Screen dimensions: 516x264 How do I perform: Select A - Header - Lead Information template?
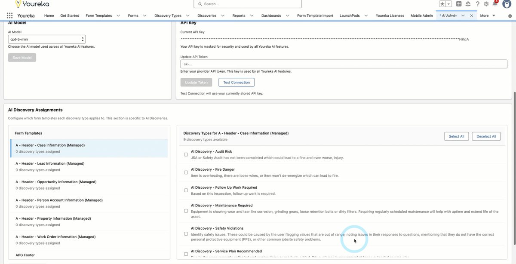(89, 167)
